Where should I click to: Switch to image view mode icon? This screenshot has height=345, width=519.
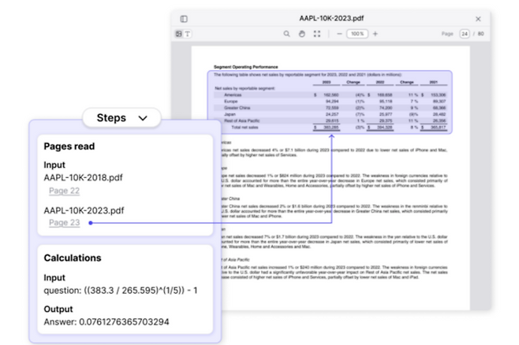coord(179,35)
